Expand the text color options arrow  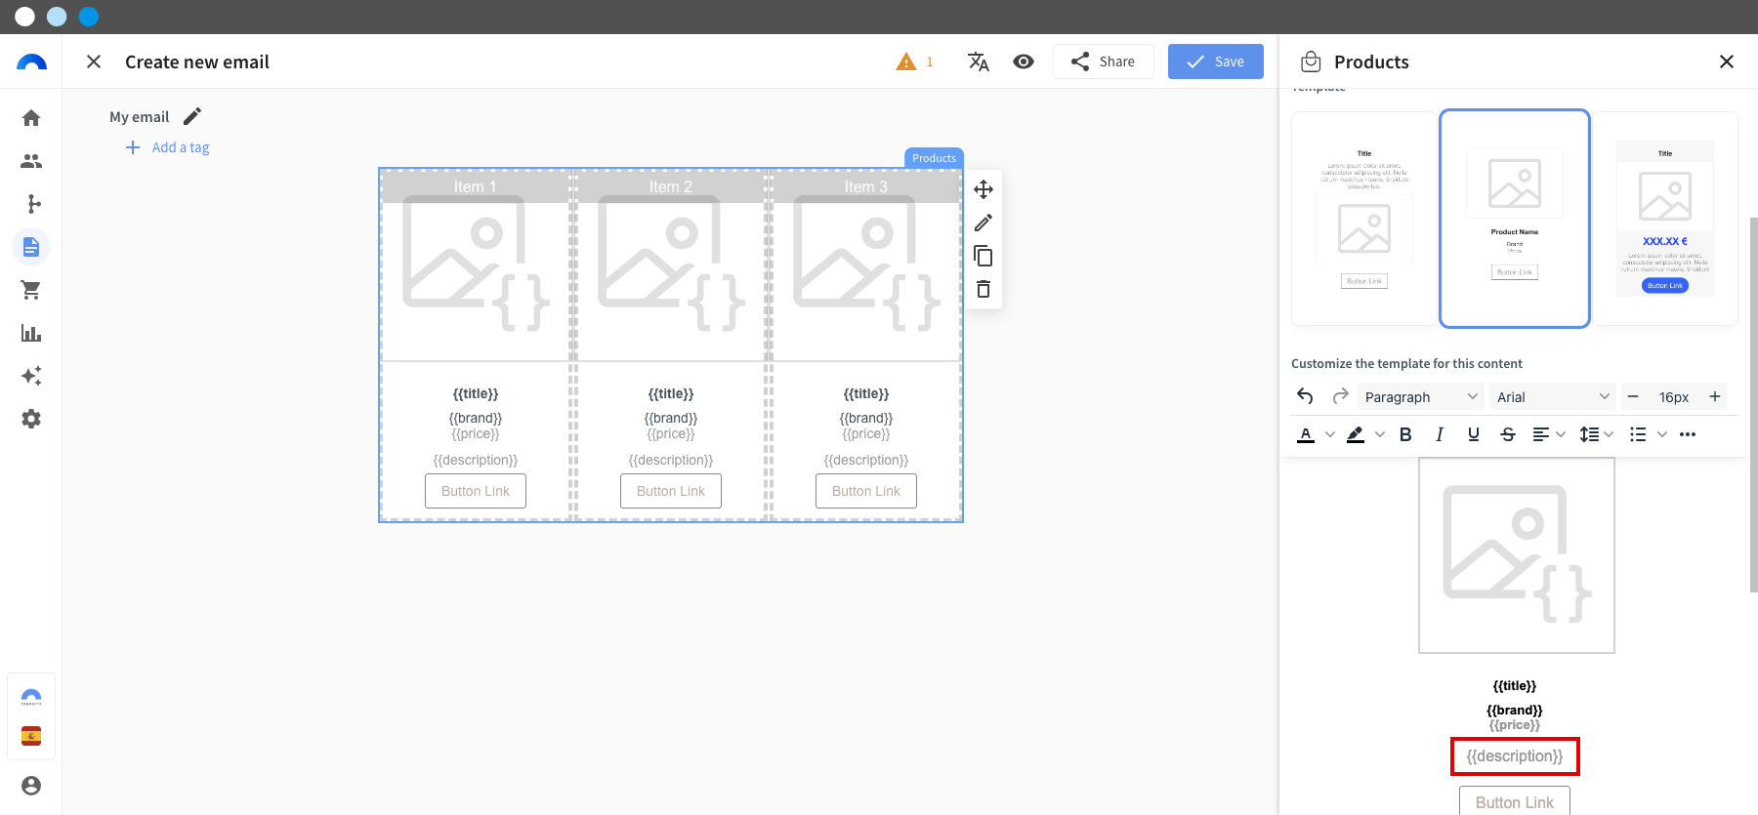click(1330, 434)
